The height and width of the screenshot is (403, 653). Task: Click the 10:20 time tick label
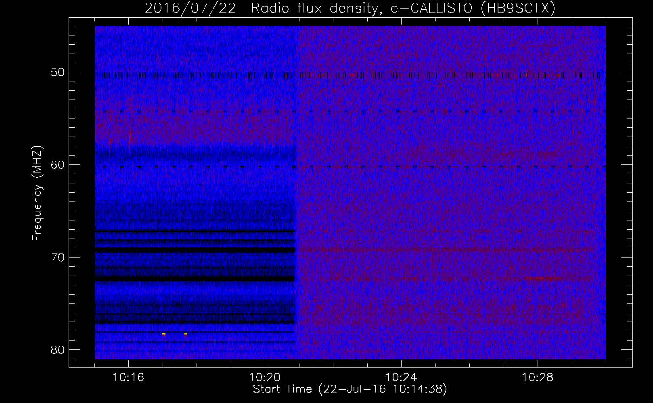tap(265, 378)
